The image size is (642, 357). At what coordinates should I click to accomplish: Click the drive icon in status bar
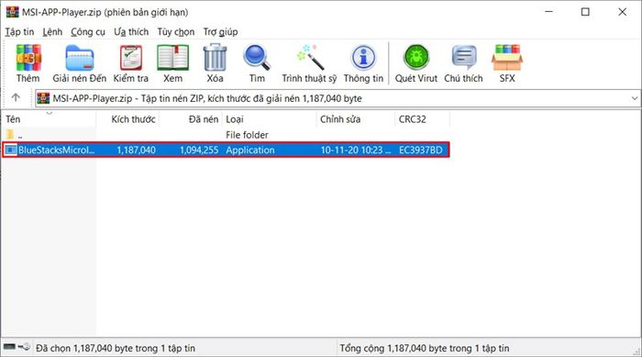coord(9,347)
